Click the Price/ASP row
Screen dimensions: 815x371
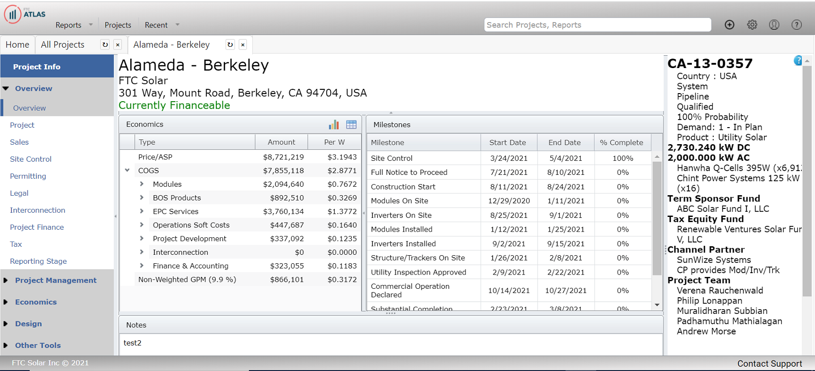240,157
